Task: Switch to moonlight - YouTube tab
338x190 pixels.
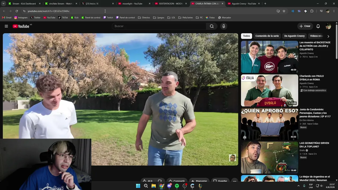Action: point(134,4)
